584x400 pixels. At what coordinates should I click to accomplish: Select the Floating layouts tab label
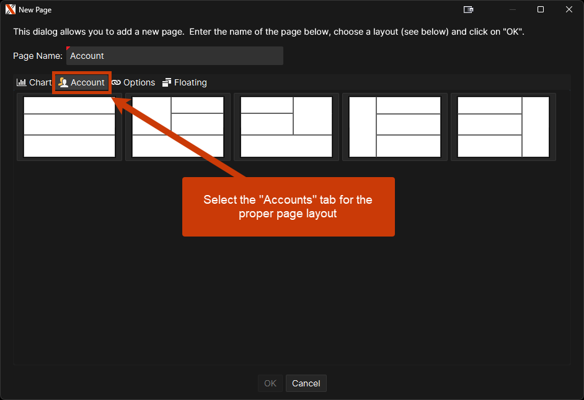pos(190,82)
